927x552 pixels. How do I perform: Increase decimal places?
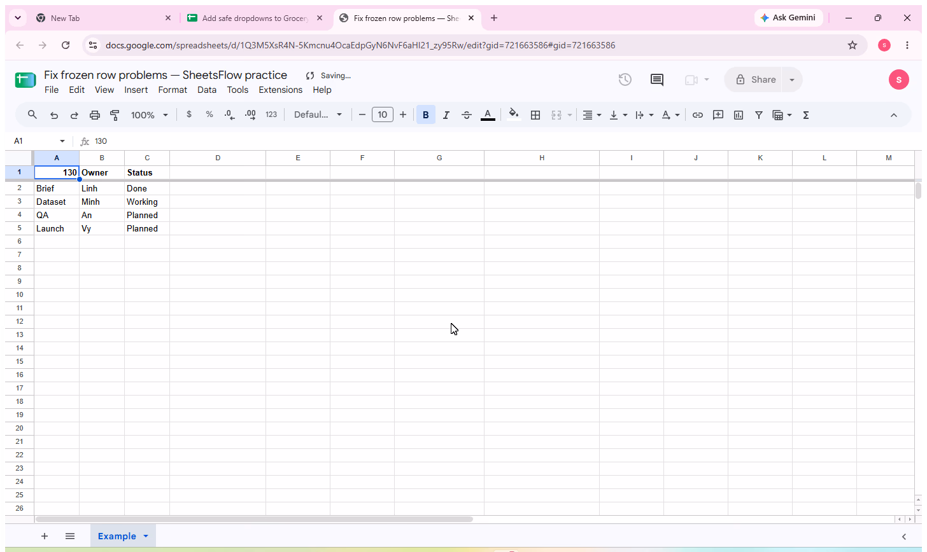[250, 115]
